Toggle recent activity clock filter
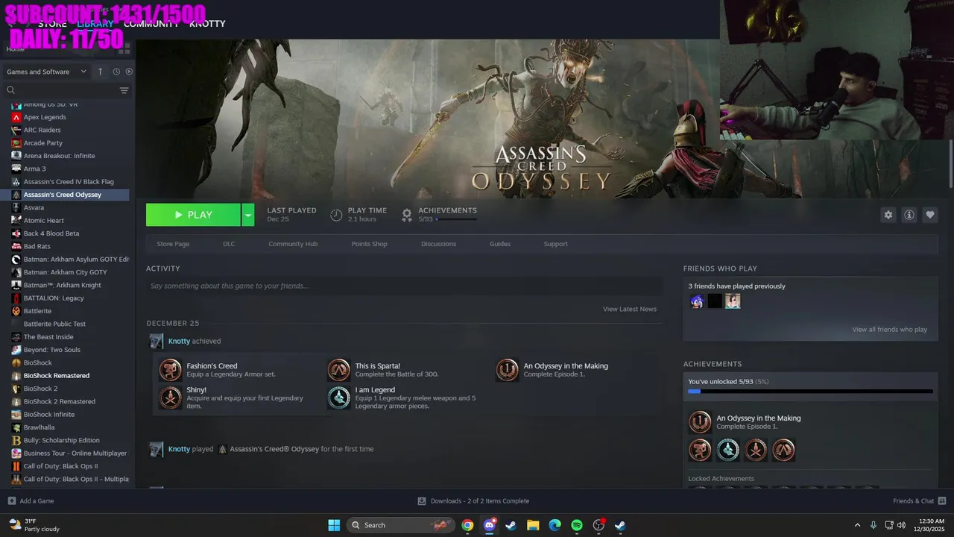Screen dimensions: 954x537 pyautogui.click(x=116, y=72)
